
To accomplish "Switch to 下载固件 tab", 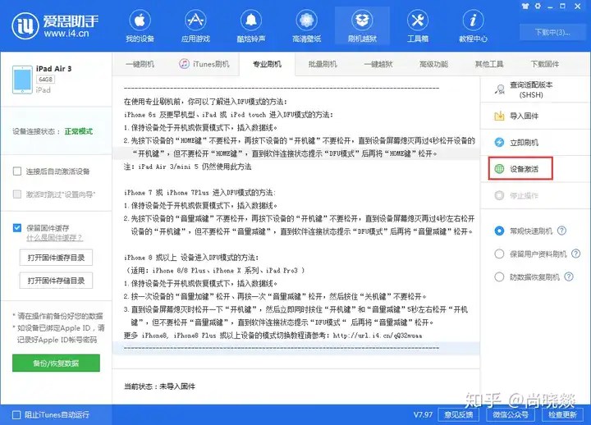I will 545,64.
